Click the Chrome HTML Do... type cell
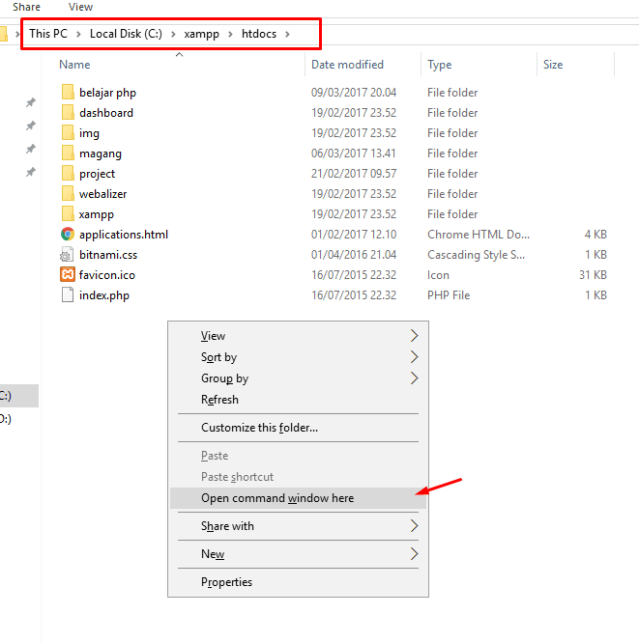639x643 pixels. tap(479, 235)
